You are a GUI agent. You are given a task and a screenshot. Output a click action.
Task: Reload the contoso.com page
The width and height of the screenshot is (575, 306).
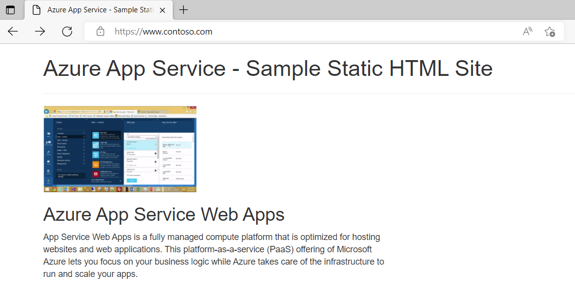[x=67, y=31]
